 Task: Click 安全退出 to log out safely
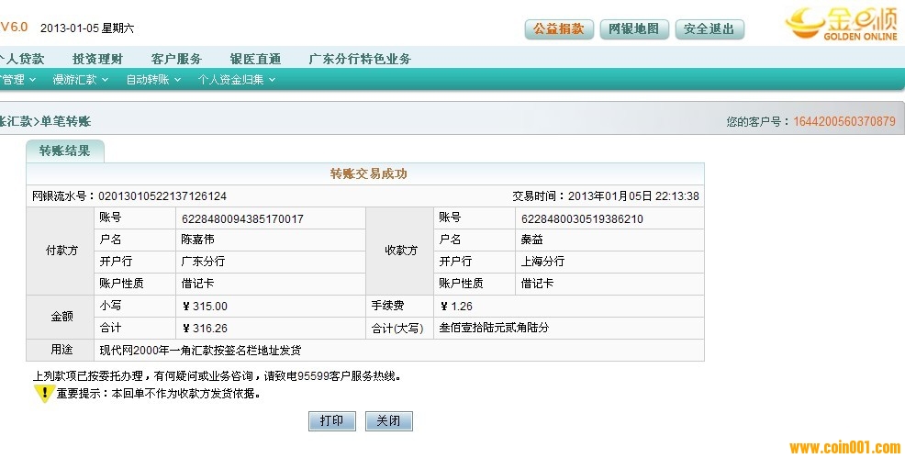coord(709,29)
